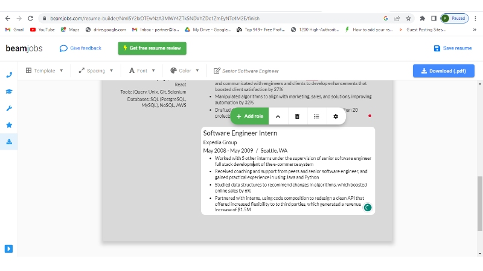Expand the Template dropdown
The height and width of the screenshot is (271, 483).
tap(45, 71)
